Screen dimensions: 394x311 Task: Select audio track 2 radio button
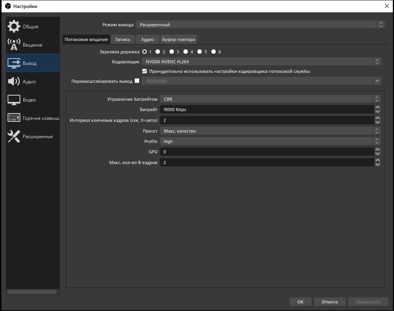tap(158, 51)
